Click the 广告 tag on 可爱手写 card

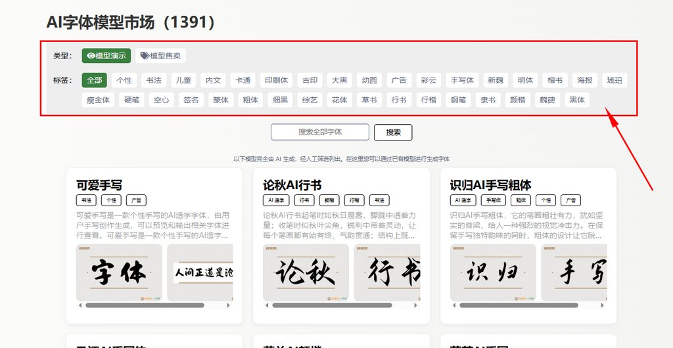tap(137, 200)
